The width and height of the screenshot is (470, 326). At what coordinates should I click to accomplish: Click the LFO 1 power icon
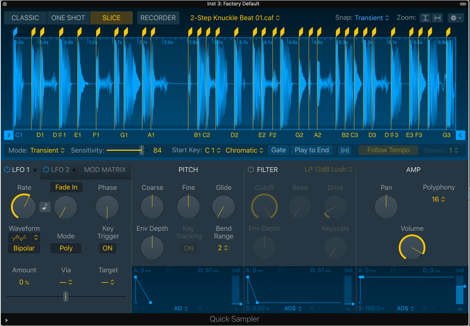7,169
